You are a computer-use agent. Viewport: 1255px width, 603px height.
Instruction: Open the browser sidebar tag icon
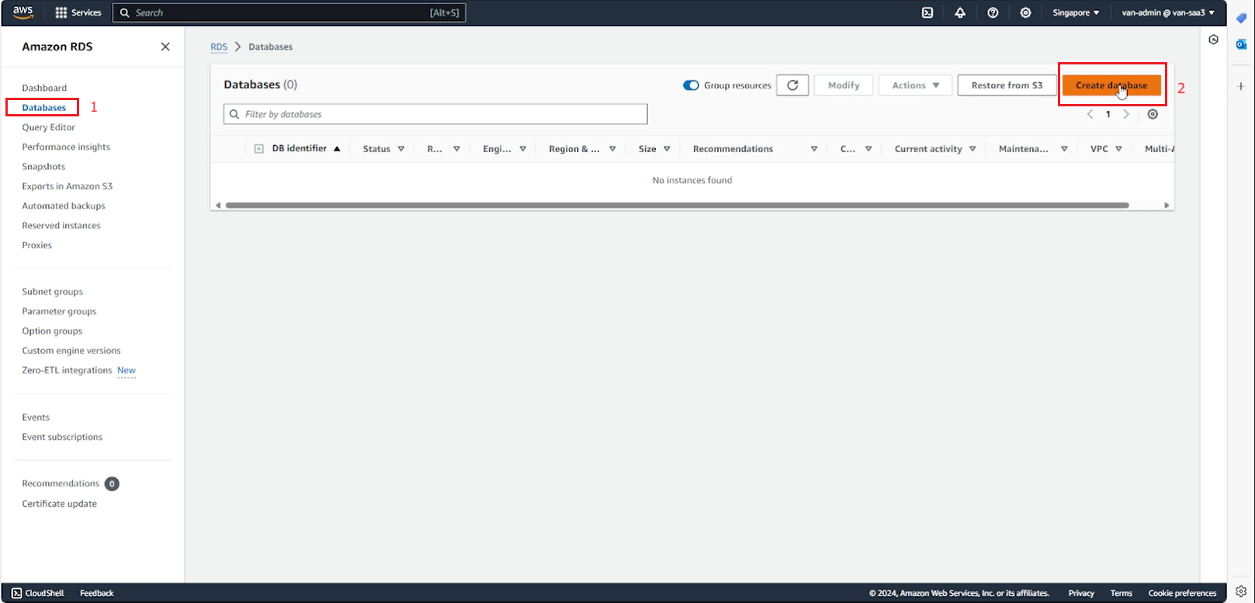pyautogui.click(x=1241, y=19)
